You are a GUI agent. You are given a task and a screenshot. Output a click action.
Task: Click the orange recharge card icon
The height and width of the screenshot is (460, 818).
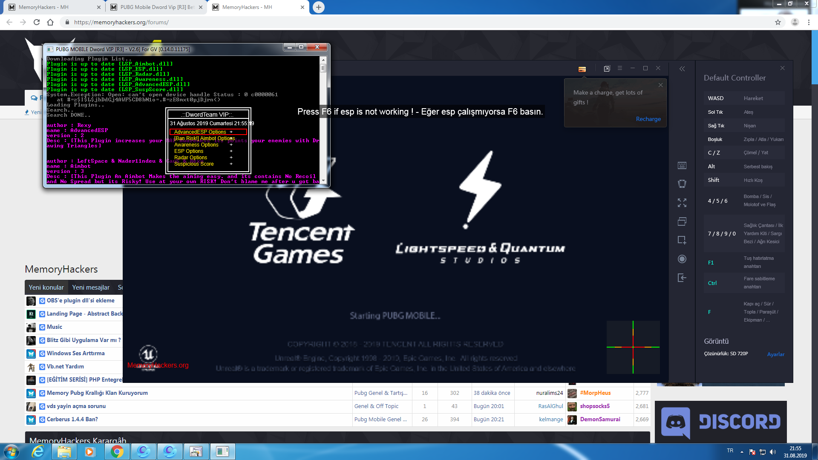[582, 69]
